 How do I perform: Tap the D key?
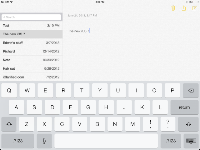tap(52, 107)
